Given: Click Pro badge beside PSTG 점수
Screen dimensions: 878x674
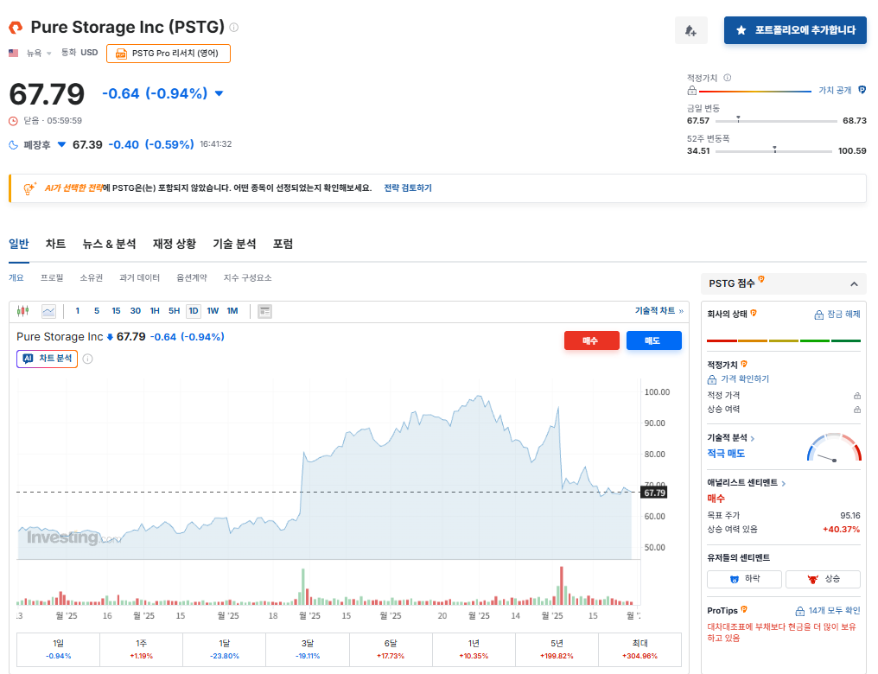Looking at the screenshot, I should (761, 279).
